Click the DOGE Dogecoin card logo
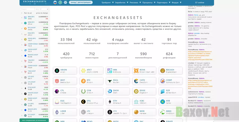239x122 pixels. click(x=136, y=92)
